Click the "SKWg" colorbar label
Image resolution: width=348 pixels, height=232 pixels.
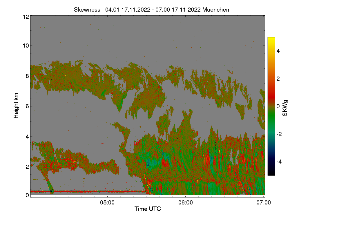coord(285,108)
